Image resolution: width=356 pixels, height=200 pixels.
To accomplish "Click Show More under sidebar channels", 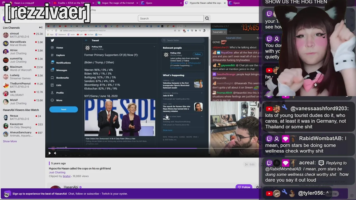I will click(10, 141).
